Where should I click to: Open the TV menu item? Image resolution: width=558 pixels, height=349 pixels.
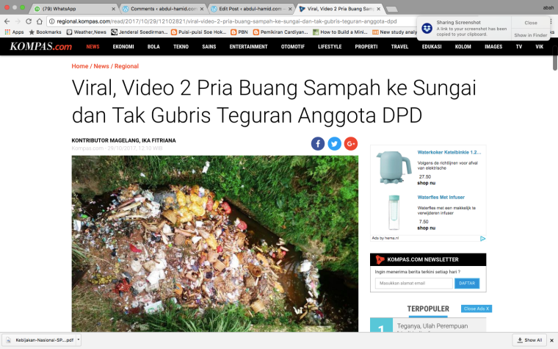click(x=519, y=46)
